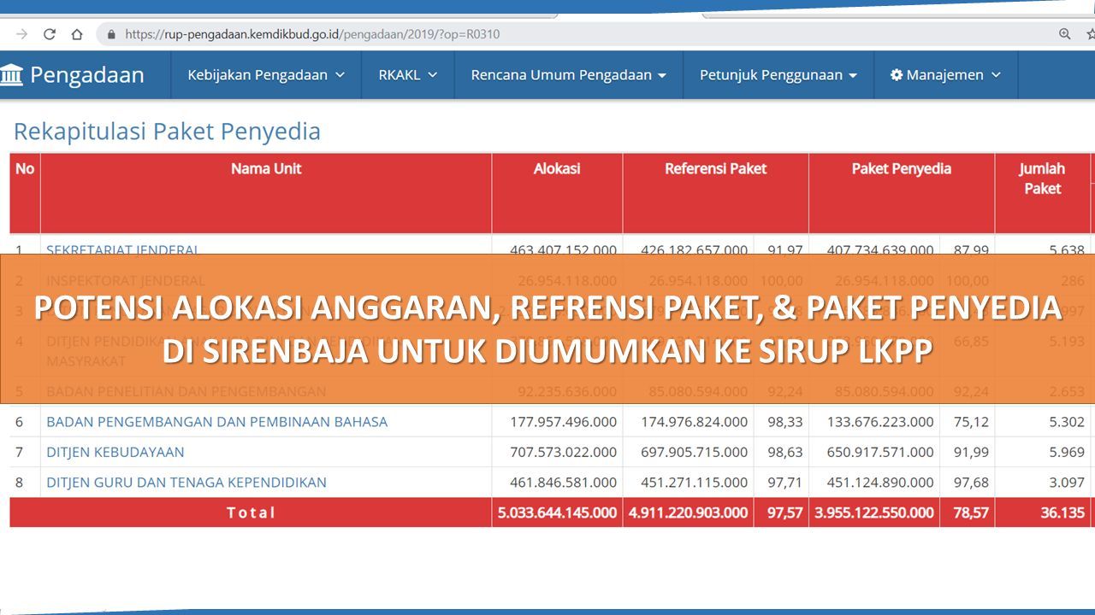Click row number 8
Screen dimensions: 1095x615
(x=20, y=483)
